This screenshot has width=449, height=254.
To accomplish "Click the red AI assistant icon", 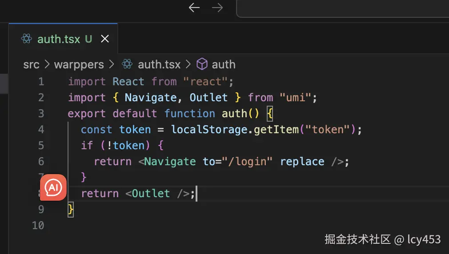I will coord(53,187).
